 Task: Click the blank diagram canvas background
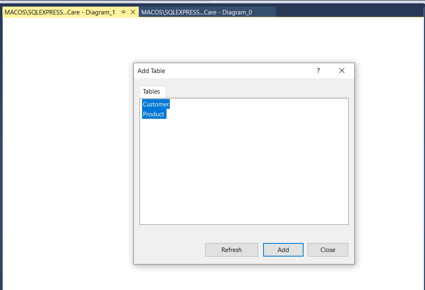coord(62,165)
